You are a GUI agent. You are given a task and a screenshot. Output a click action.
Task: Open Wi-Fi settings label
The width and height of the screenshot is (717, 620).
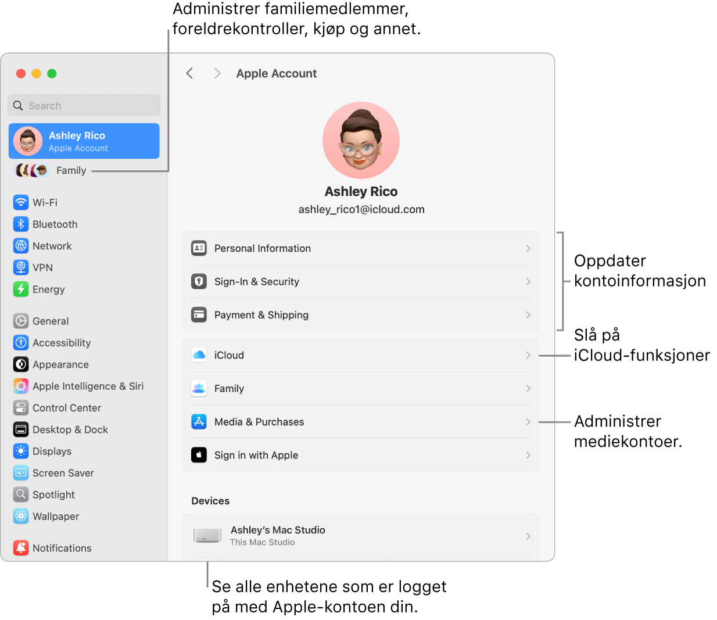45,202
